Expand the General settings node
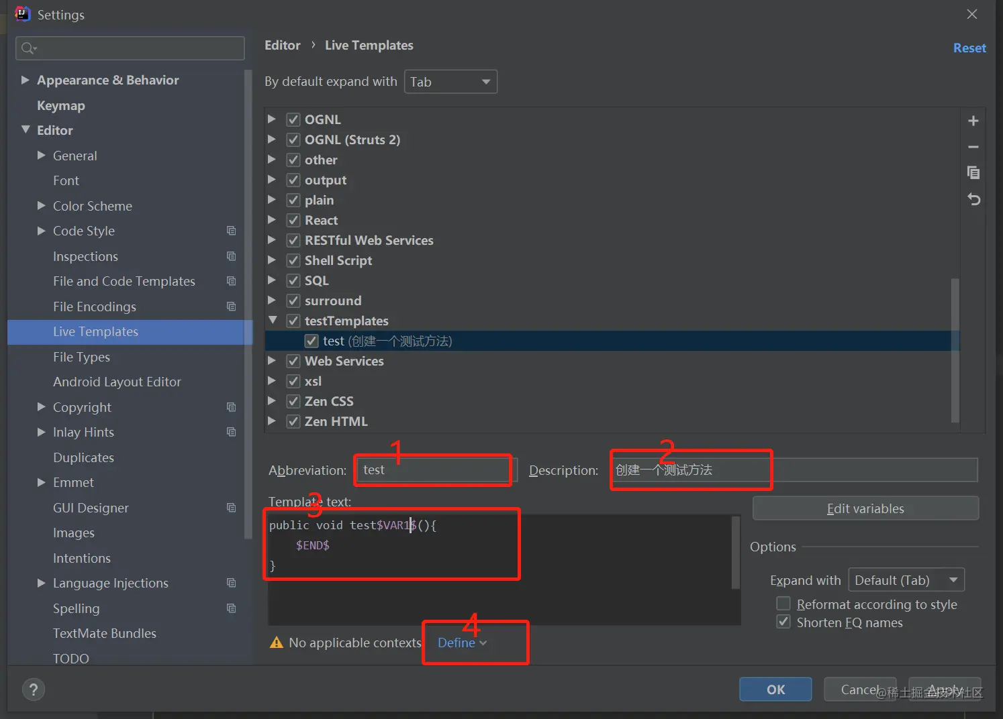Image resolution: width=1003 pixels, height=719 pixels. 42,155
